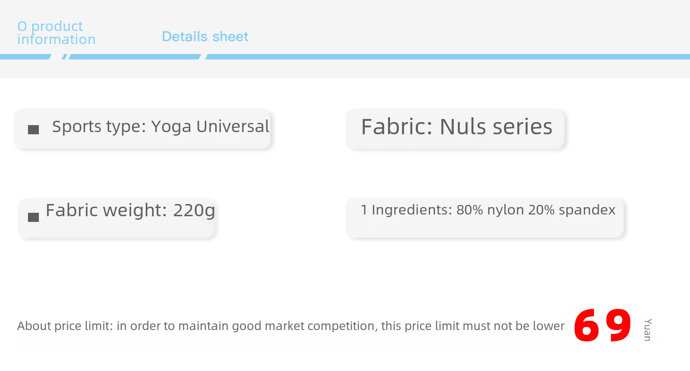The height and width of the screenshot is (371, 690).
Task: Click the word Ingredients
Action: tap(411, 210)
